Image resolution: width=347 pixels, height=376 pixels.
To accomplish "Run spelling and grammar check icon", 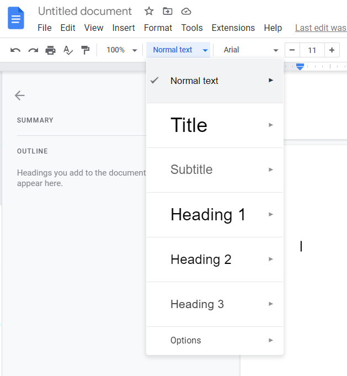I will 68,50.
